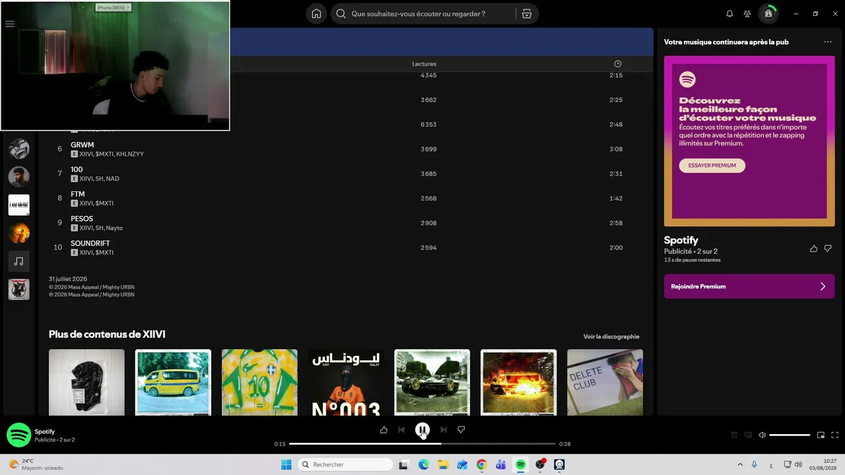Open the user profile avatar menu
The height and width of the screenshot is (475, 845).
pyautogui.click(x=768, y=14)
